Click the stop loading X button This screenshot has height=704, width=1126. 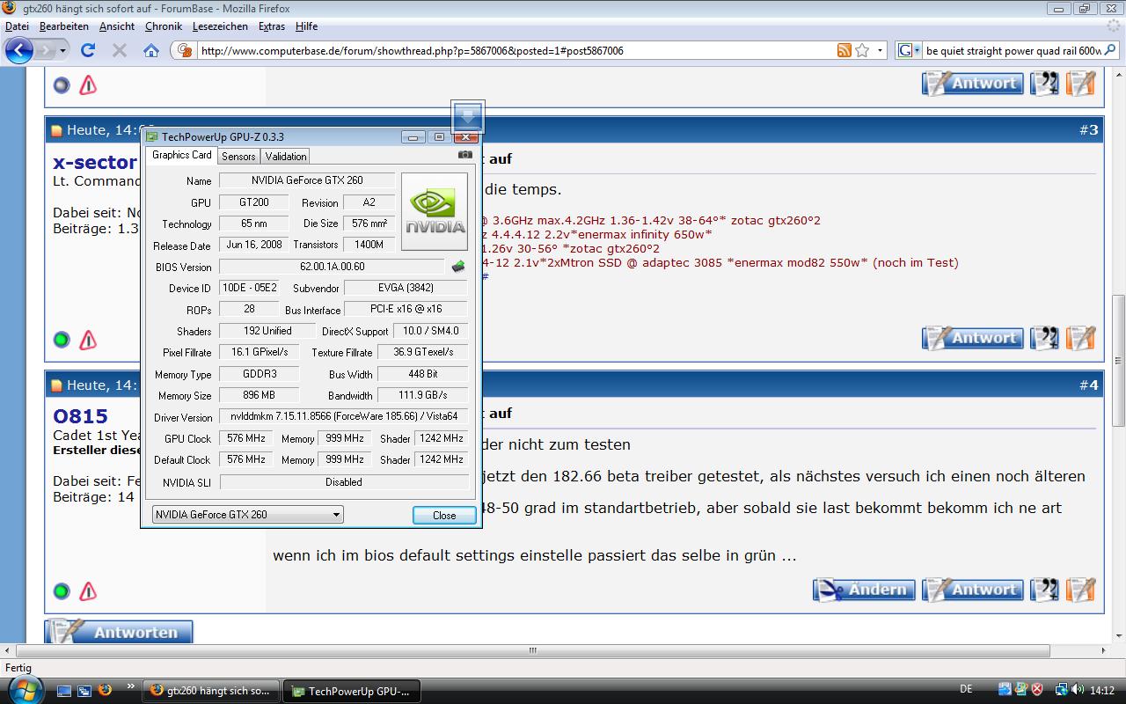[120, 50]
